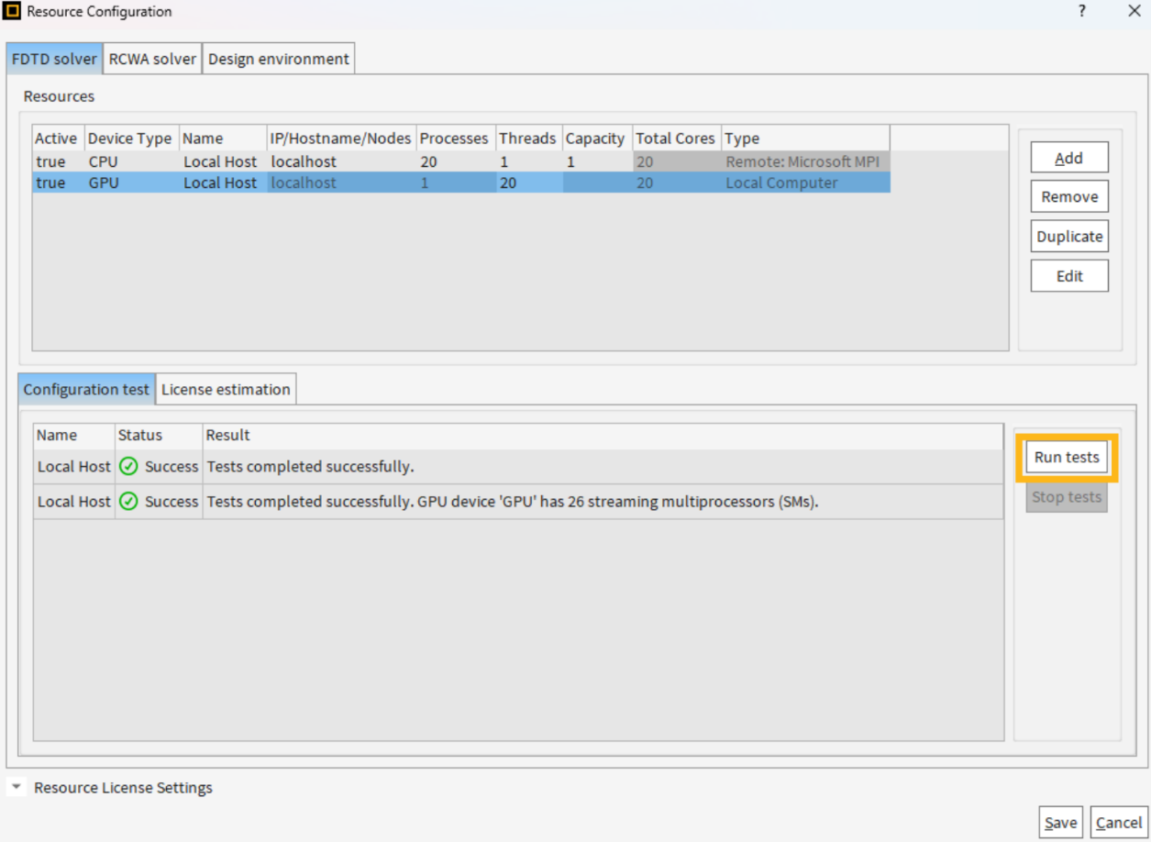Select the Configuration test tab
Screen dimensions: 1151x842
coord(86,389)
